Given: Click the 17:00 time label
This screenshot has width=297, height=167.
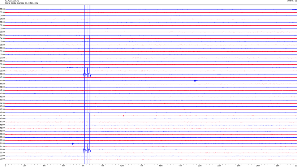Looking at the screenshot, I should click(2, 119).
